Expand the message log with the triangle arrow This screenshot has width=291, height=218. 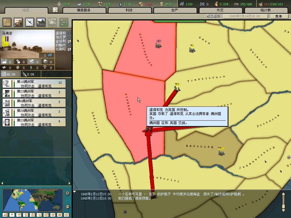click(x=74, y=192)
